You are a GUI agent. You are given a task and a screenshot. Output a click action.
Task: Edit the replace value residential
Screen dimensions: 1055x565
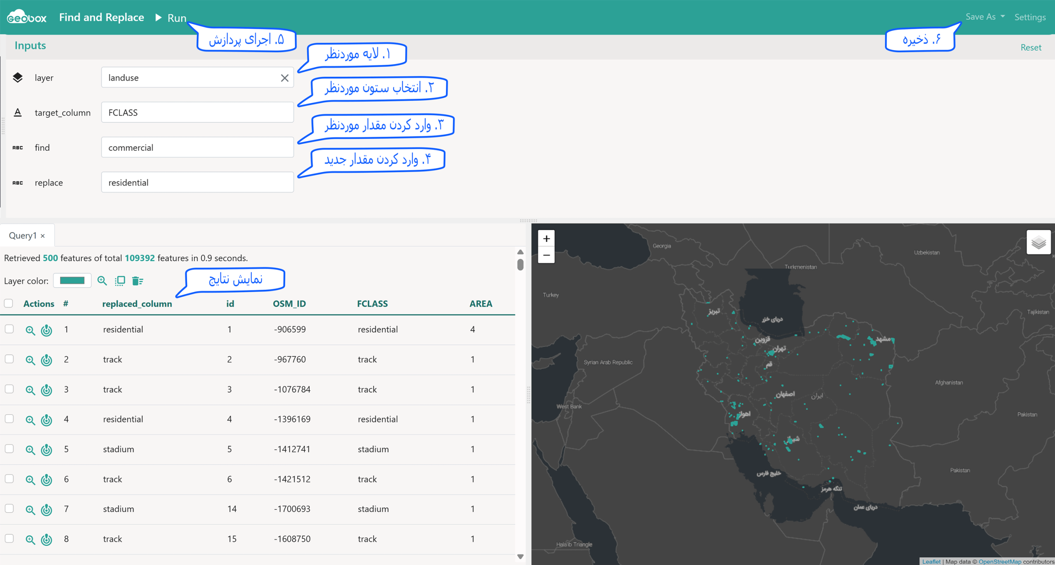[x=197, y=183]
